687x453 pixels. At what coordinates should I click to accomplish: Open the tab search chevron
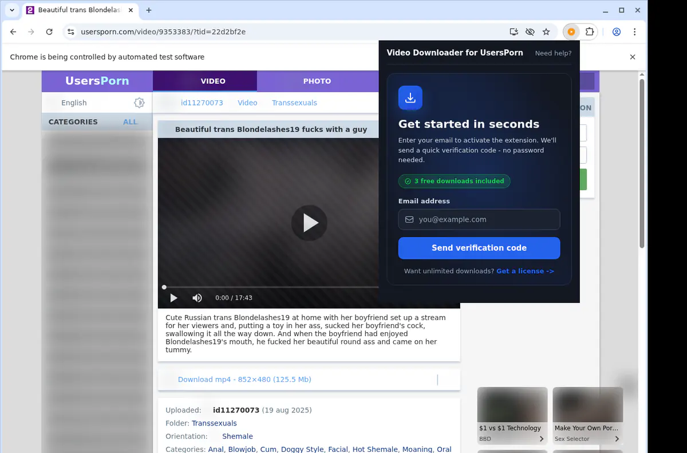point(12,10)
